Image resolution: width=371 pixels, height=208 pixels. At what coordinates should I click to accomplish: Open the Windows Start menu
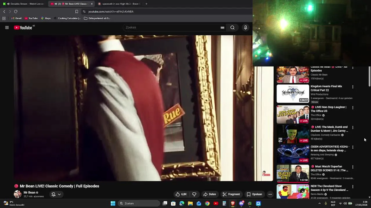click(x=113, y=203)
